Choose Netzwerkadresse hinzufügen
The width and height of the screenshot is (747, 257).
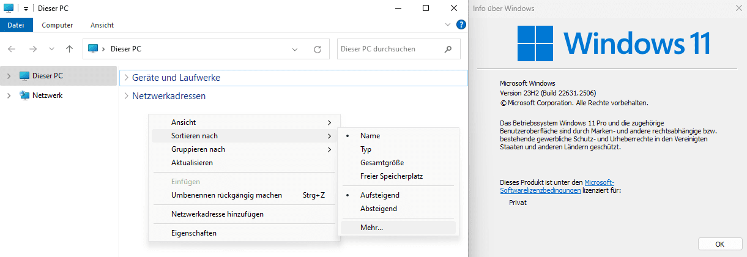pos(244,214)
